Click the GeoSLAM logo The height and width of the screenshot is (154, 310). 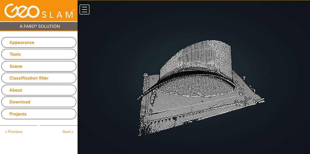(39, 11)
